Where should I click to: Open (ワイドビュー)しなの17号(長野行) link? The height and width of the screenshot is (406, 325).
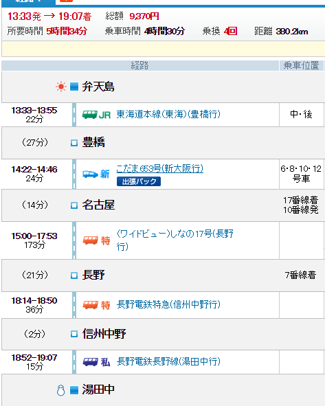pyautogui.click(x=175, y=240)
